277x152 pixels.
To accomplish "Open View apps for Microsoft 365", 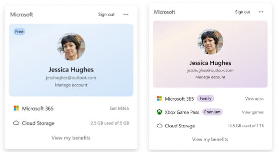I will pyautogui.click(x=254, y=99).
